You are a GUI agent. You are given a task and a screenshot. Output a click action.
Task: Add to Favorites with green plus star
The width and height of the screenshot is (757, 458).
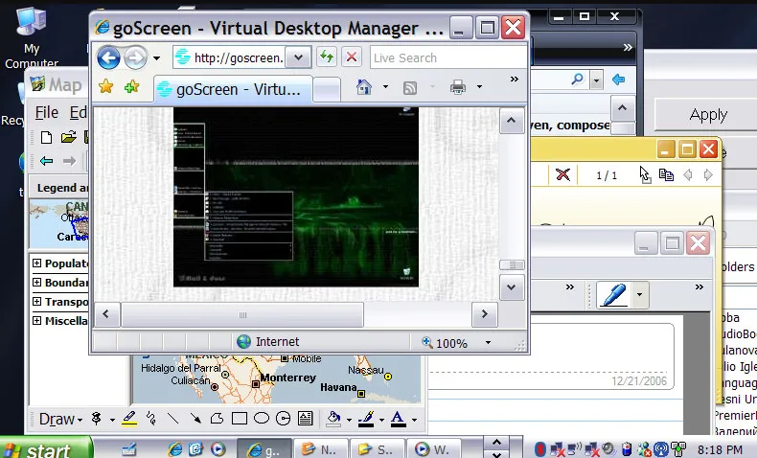pyautogui.click(x=131, y=87)
